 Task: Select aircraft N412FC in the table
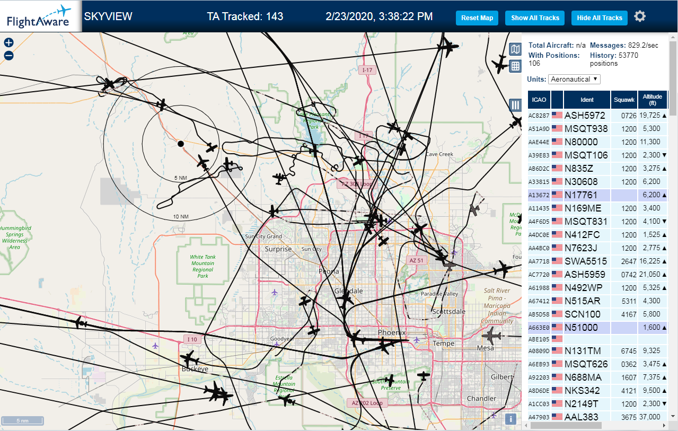[x=598, y=235]
